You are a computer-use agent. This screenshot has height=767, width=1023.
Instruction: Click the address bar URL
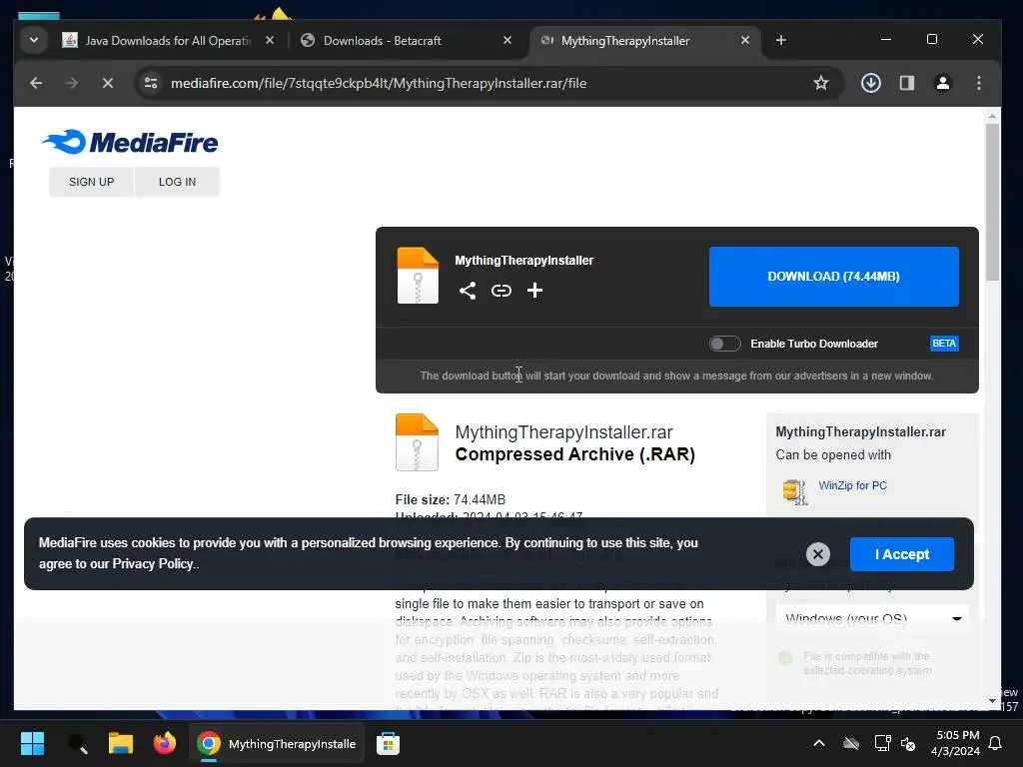click(x=379, y=83)
